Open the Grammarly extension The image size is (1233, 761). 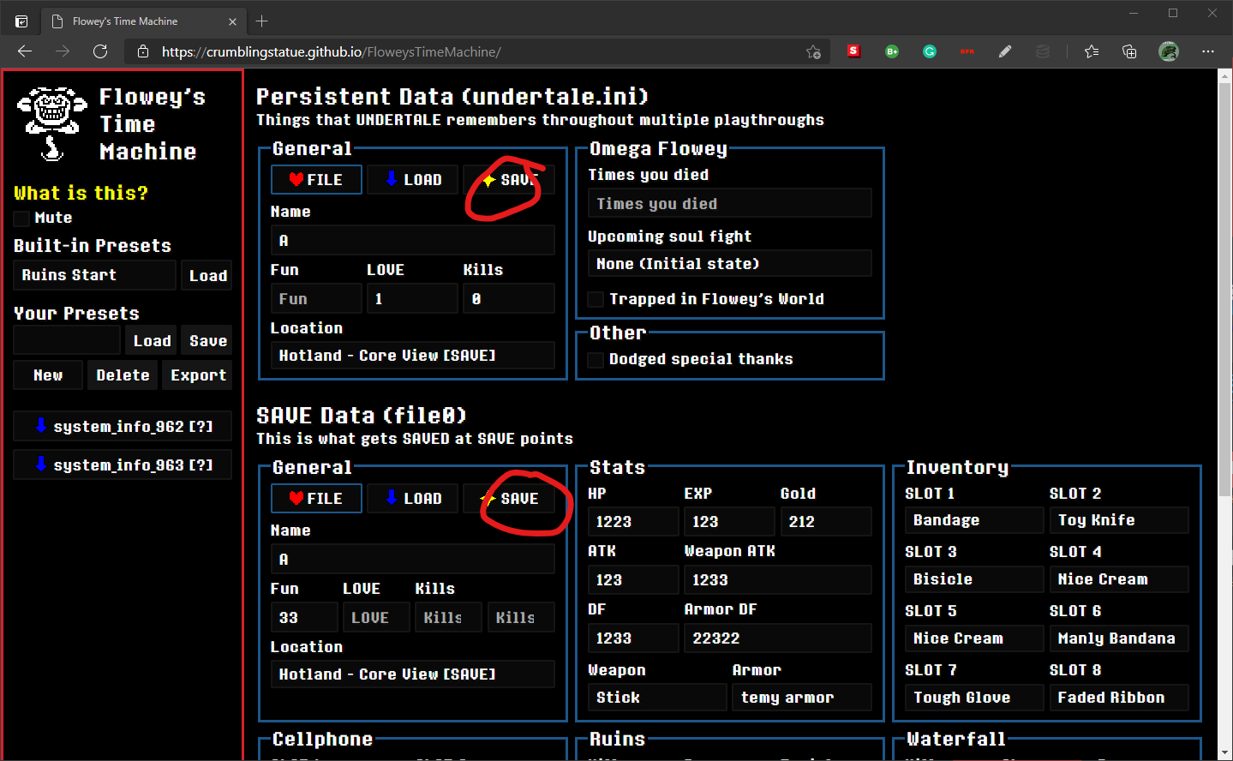(930, 51)
